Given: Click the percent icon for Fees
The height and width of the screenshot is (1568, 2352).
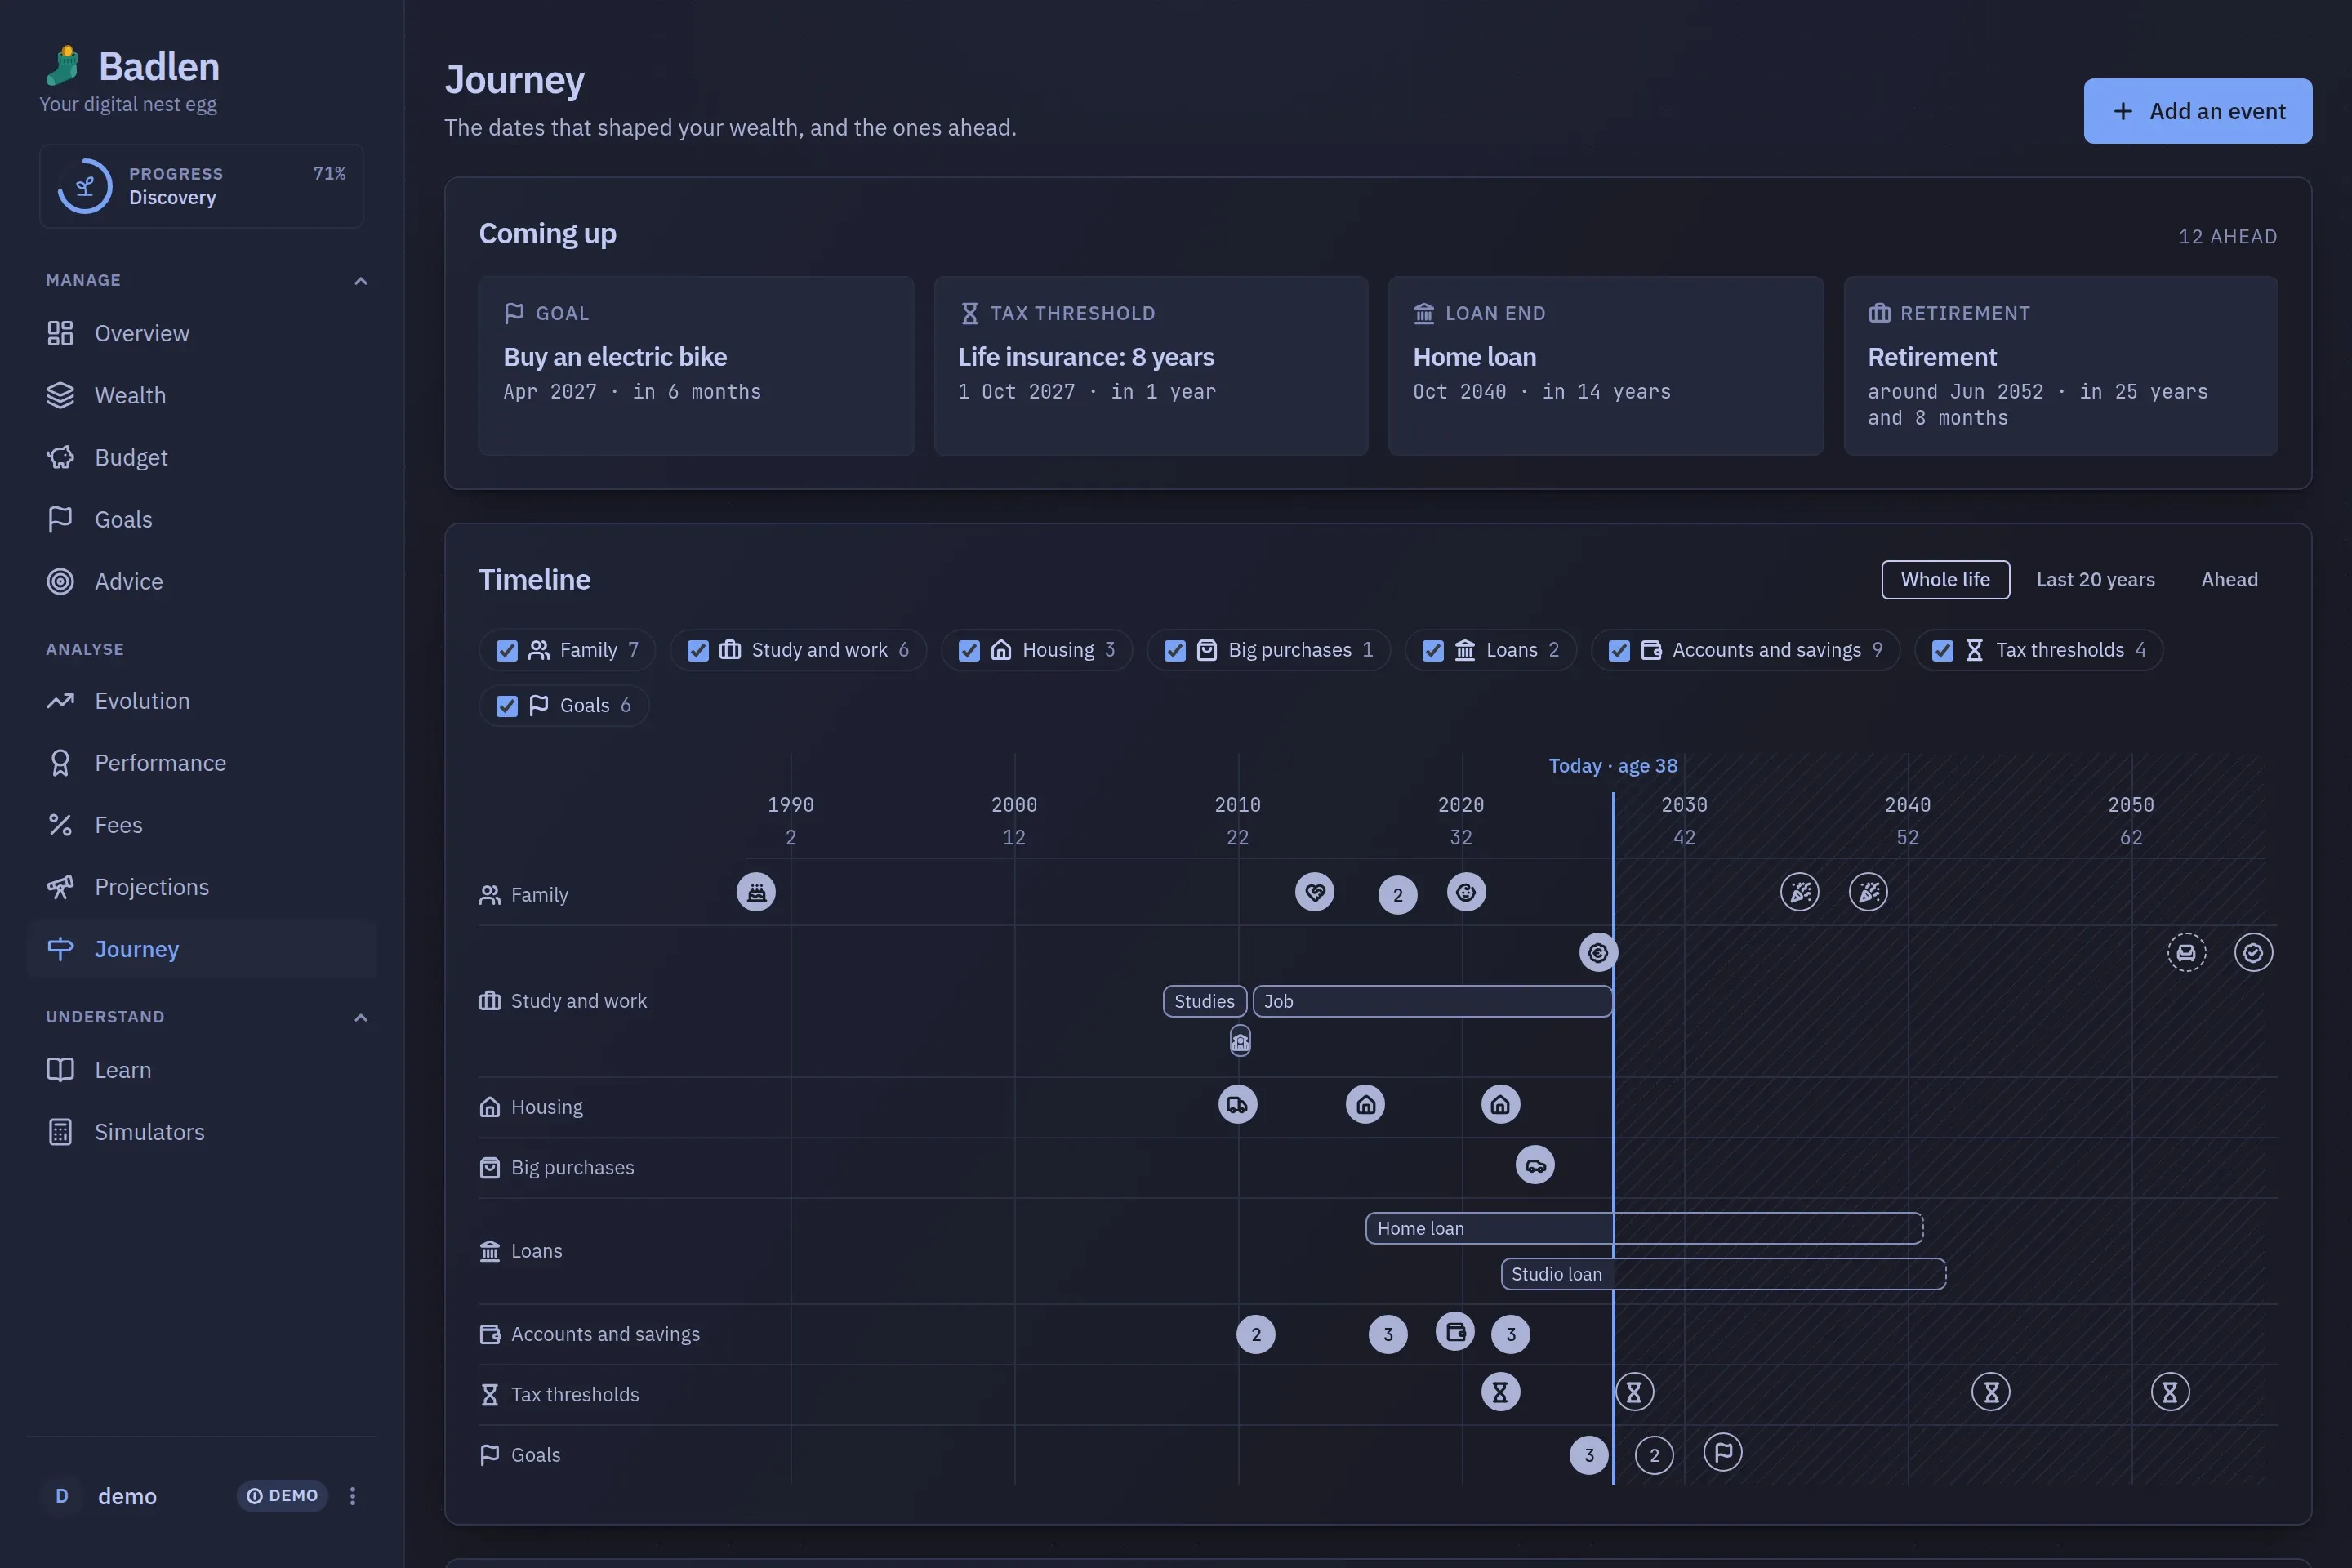Looking at the screenshot, I should [60, 825].
